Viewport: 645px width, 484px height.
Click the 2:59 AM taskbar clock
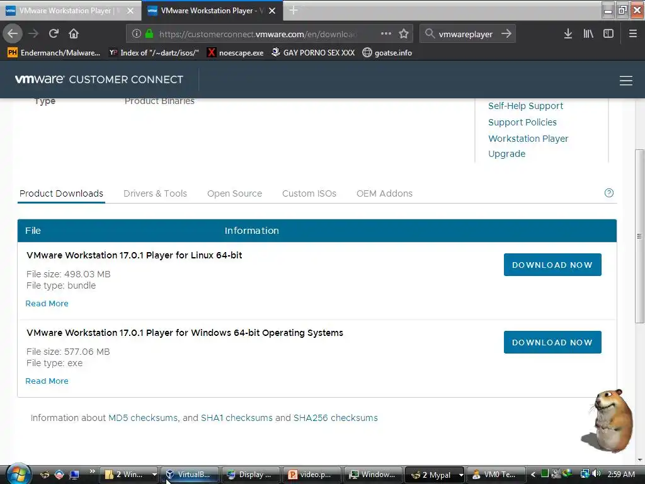pos(620,475)
